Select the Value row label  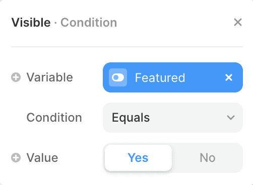[x=42, y=158]
